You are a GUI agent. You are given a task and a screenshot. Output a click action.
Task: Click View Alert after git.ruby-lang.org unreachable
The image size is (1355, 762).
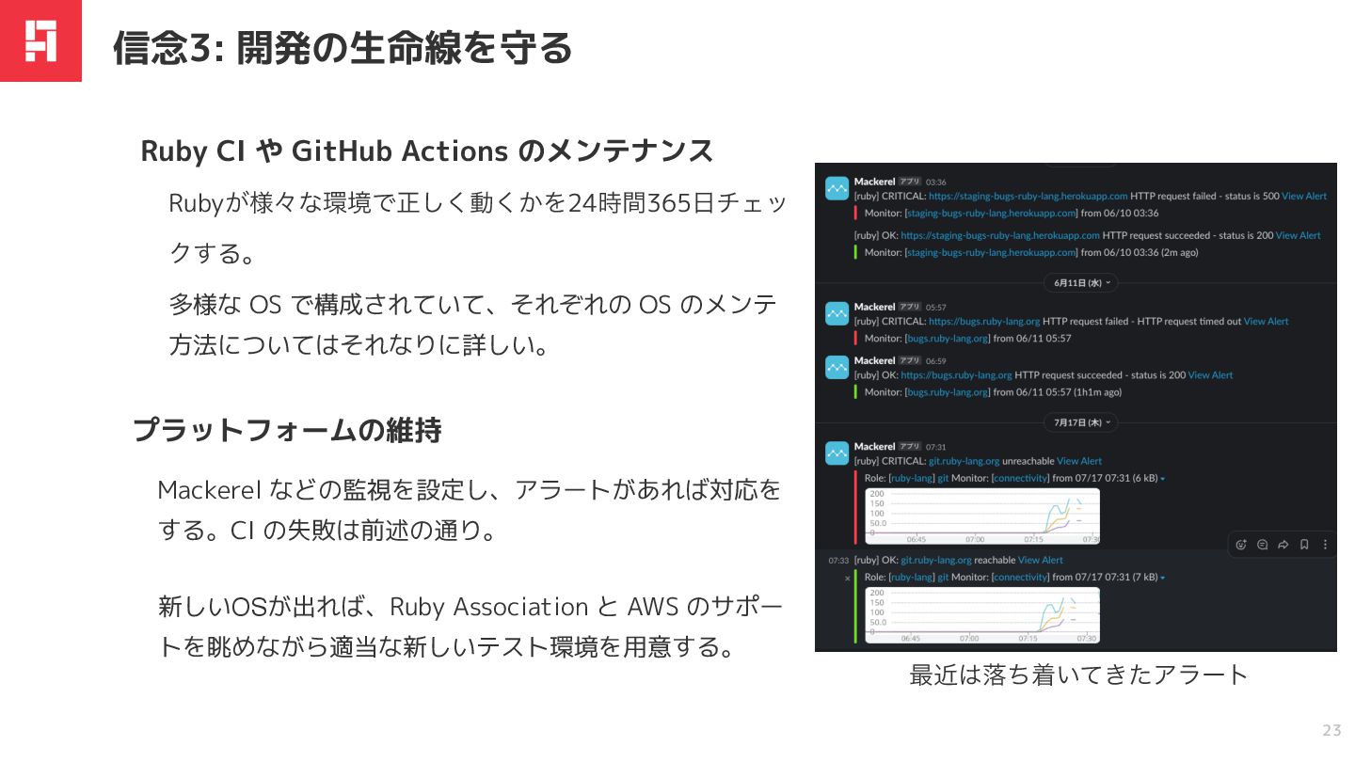(1079, 461)
